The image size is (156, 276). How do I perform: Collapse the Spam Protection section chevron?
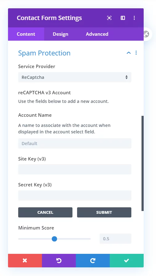pyautogui.click(x=129, y=53)
